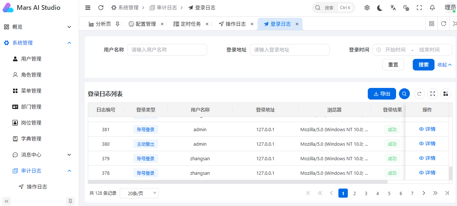The width and height of the screenshot is (457, 206).
Task: Toggle the blue search icon above the table
Action: point(404,94)
